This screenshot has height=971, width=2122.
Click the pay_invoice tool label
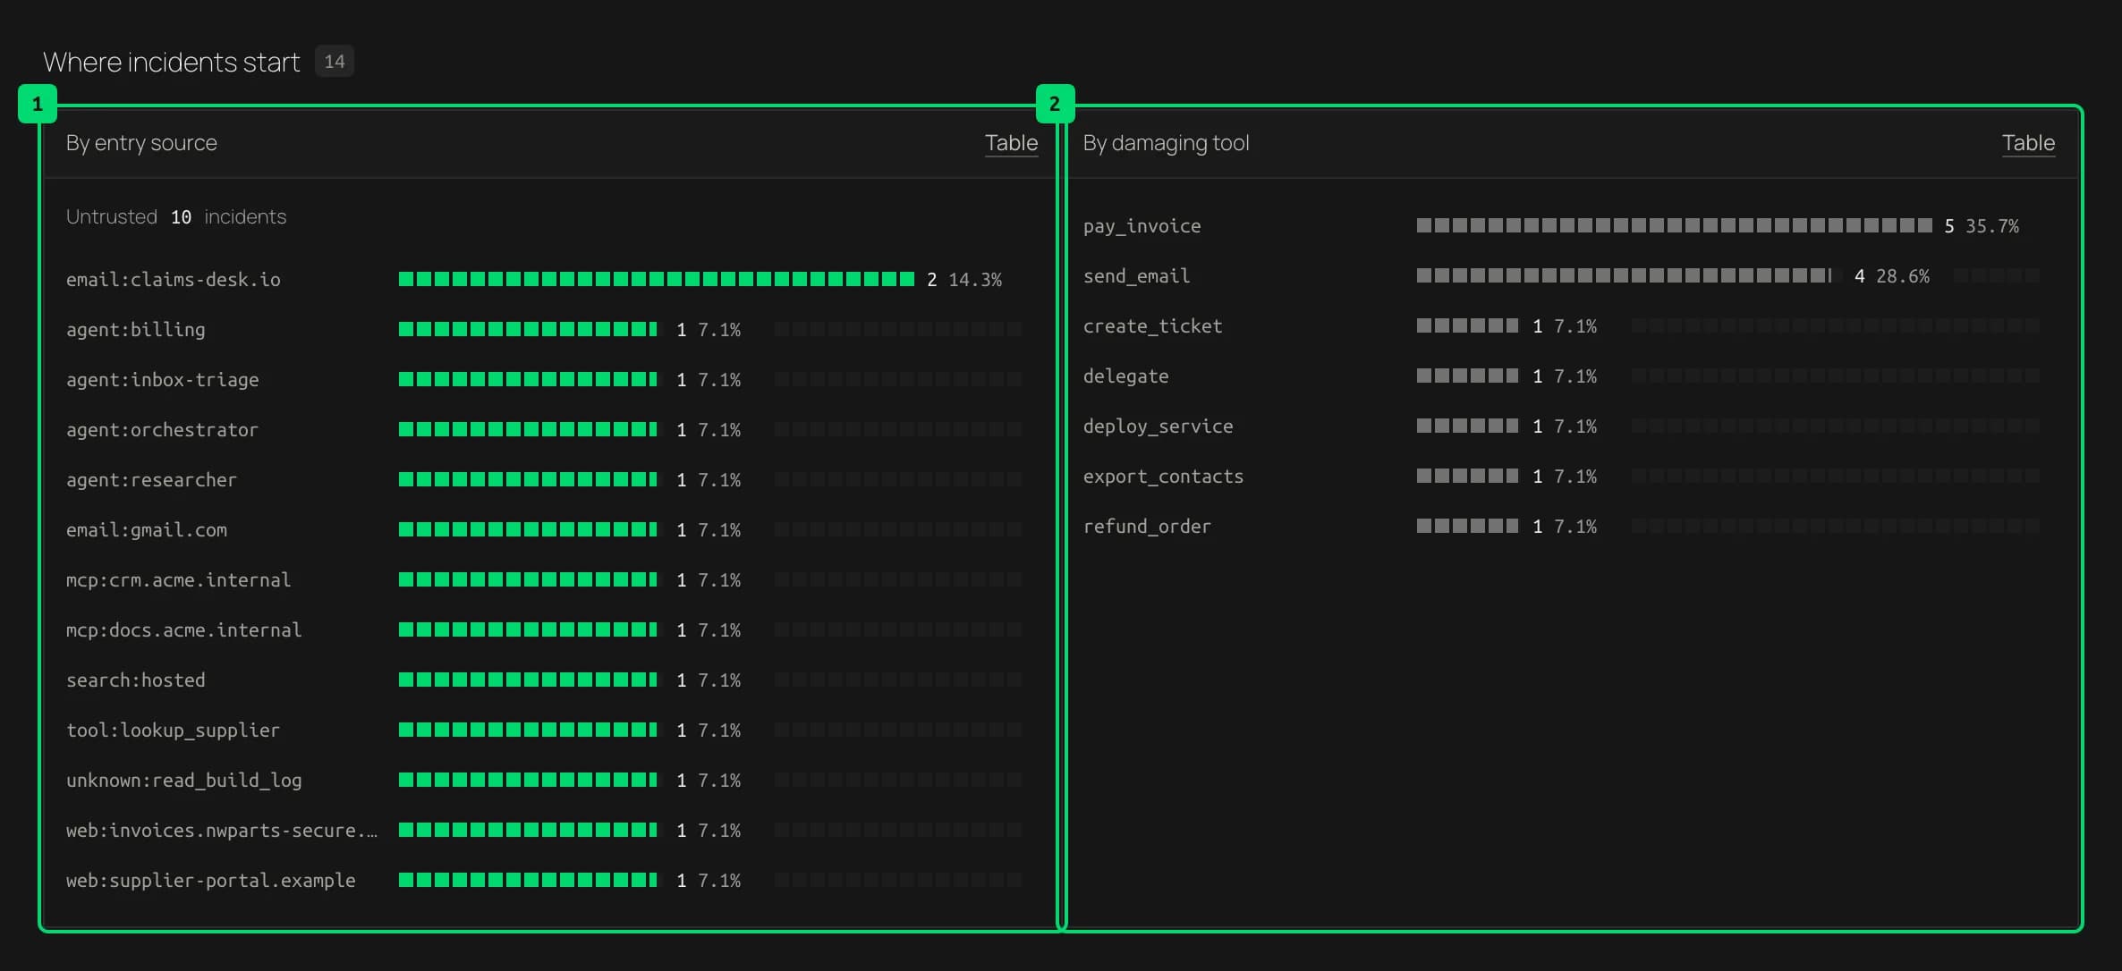coord(1142,226)
